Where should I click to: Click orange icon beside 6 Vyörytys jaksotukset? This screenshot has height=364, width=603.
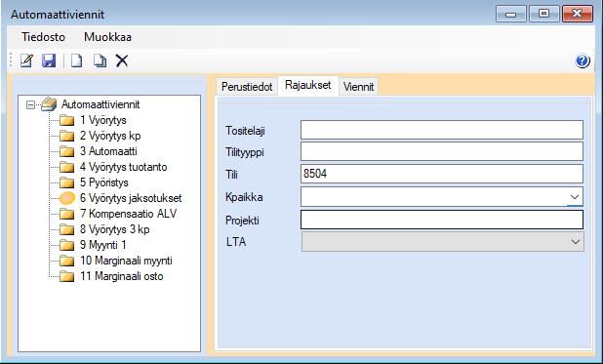coord(67,198)
